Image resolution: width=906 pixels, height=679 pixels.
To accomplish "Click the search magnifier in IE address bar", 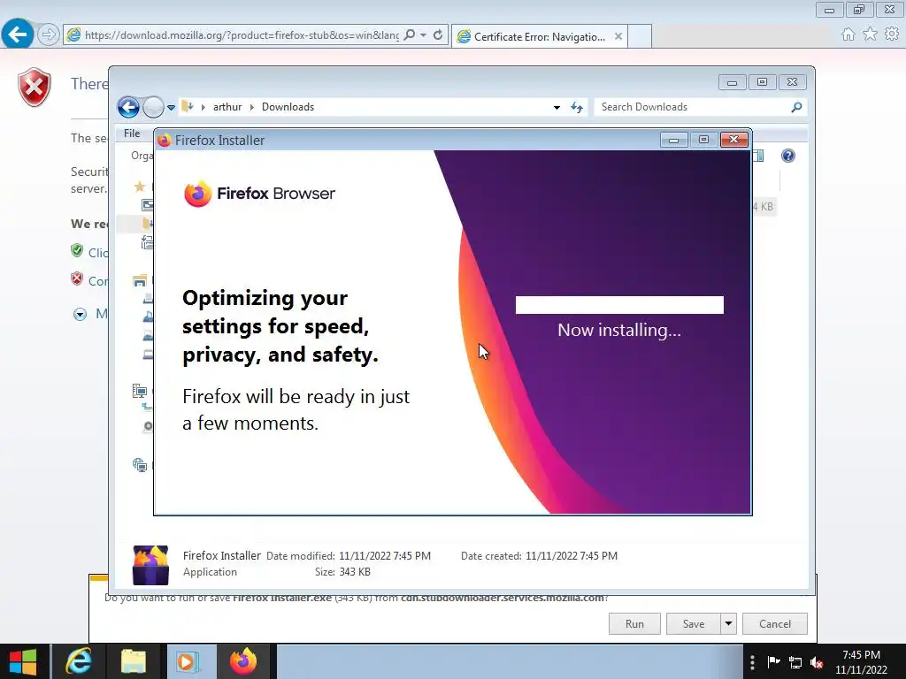I will click(x=409, y=35).
